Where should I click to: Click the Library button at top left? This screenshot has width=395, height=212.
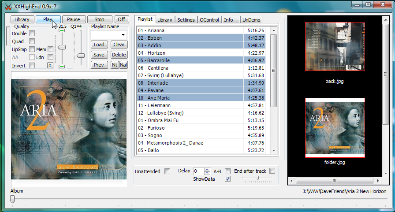pyautogui.click(x=22, y=19)
